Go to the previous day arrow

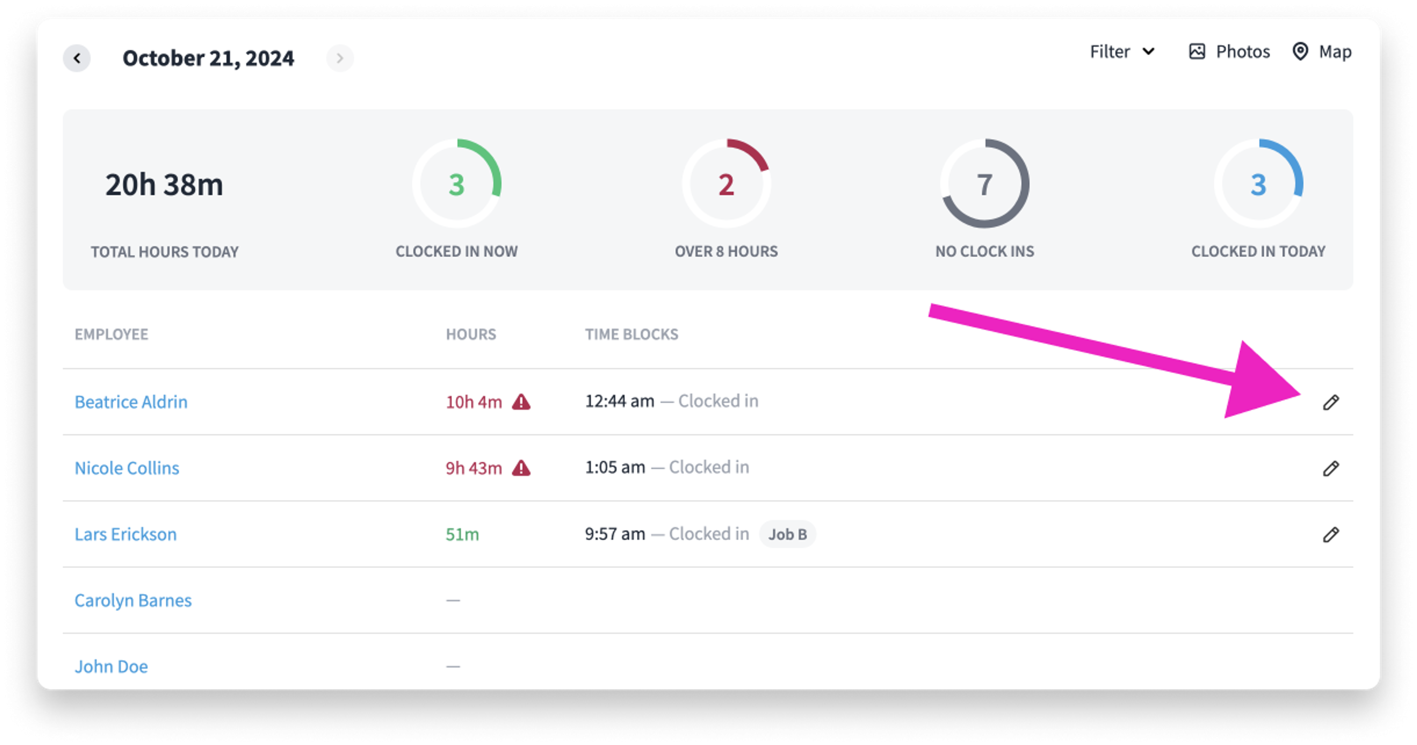pyautogui.click(x=76, y=58)
